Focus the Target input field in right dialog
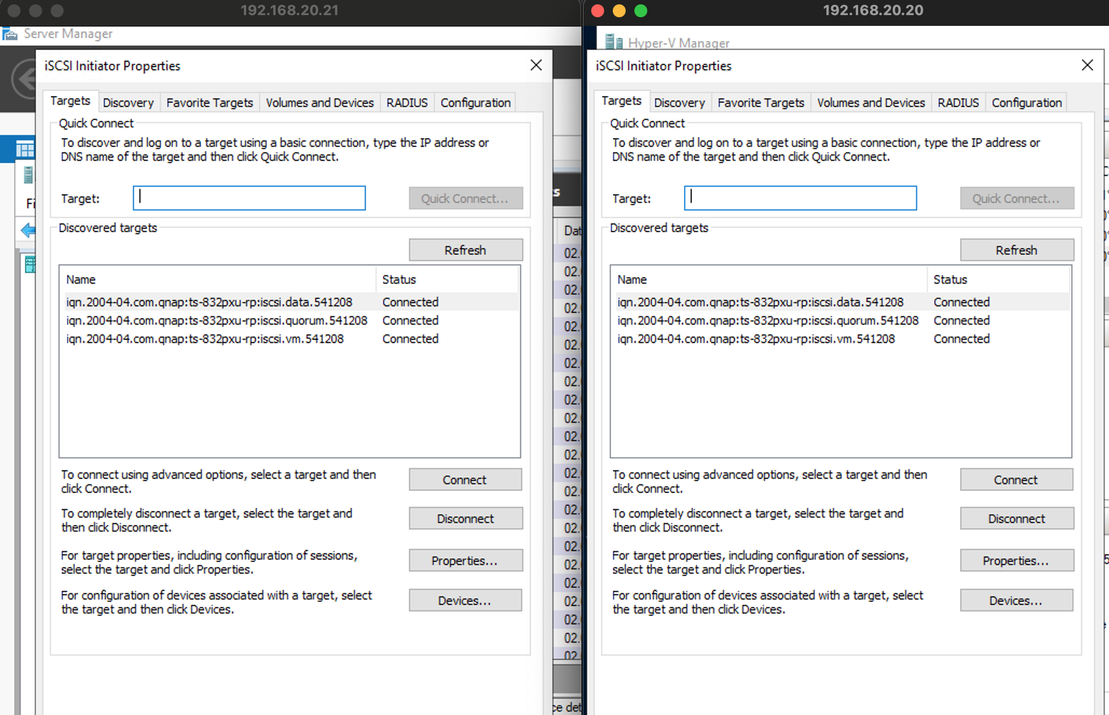Screen dimensions: 1109x715 click(800, 198)
